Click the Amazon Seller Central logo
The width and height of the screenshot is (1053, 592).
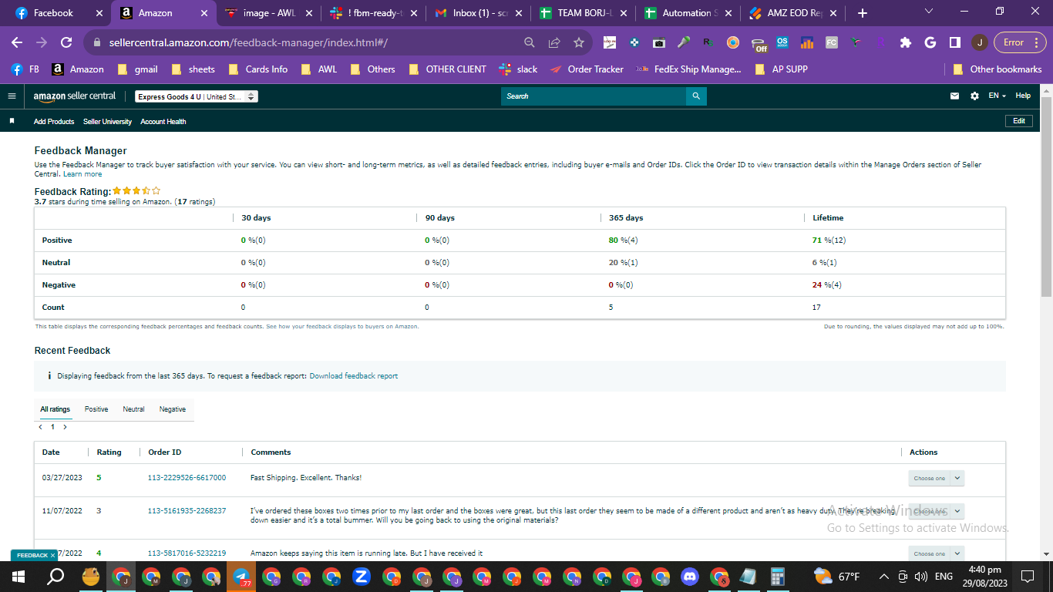point(75,96)
